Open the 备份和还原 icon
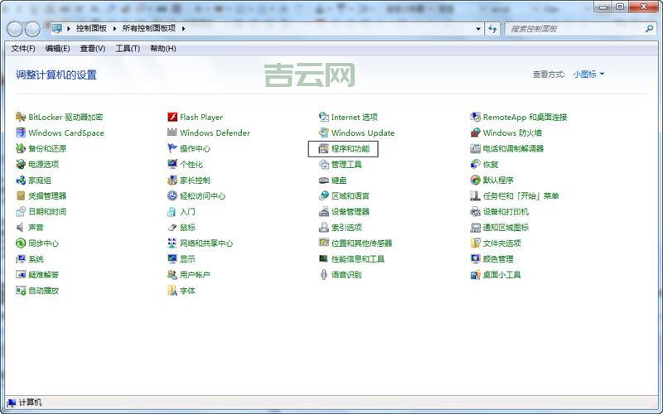This screenshot has height=414, width=663. pos(20,148)
